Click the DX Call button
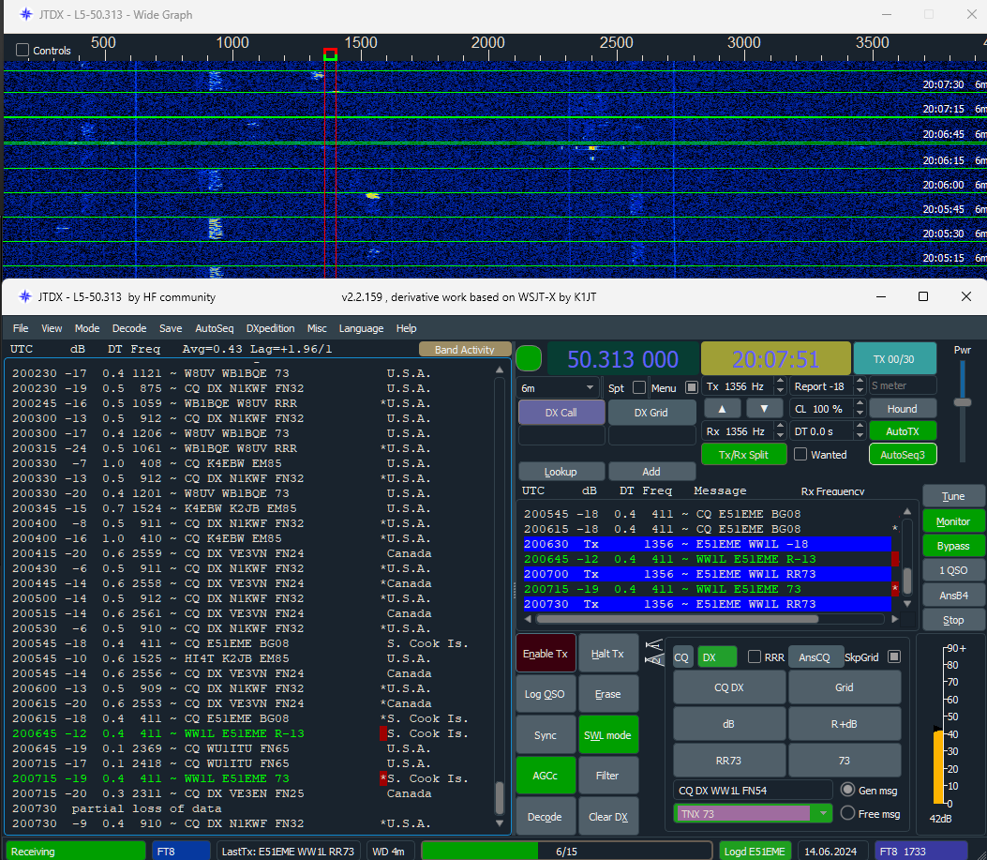The width and height of the screenshot is (987, 860). [x=561, y=412]
